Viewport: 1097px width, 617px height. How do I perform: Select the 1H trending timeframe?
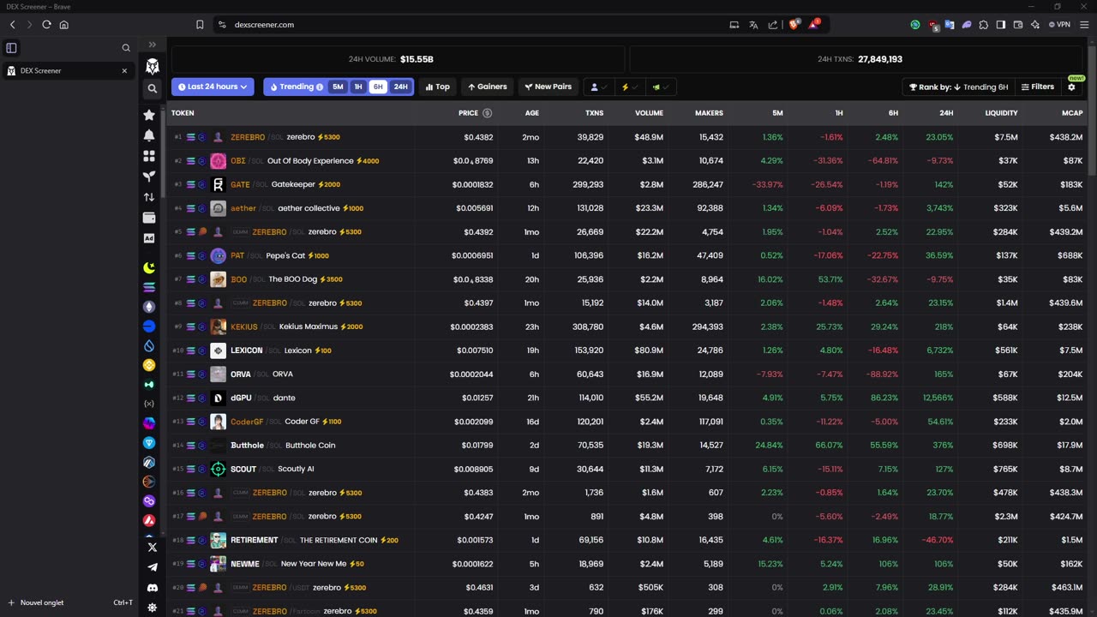[x=358, y=87]
